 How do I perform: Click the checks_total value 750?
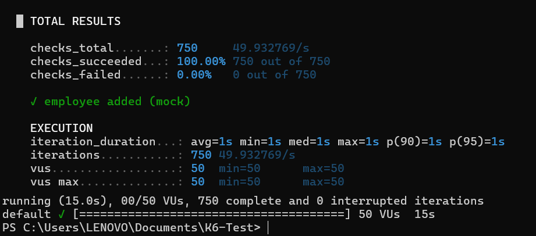187,48
